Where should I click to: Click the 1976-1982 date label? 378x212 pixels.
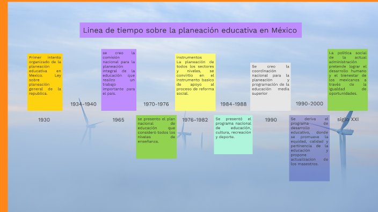[195, 120]
